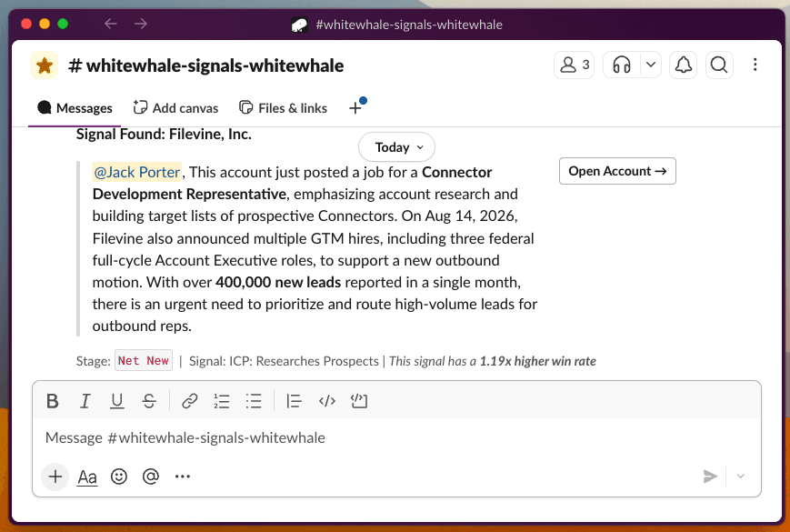
Task: Click 'Signal Found: Filevine, Inc.' heading
Action: (164, 135)
